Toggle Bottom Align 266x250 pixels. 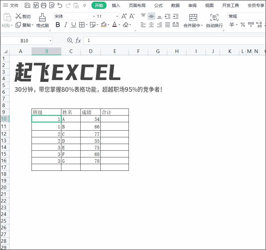159,17
